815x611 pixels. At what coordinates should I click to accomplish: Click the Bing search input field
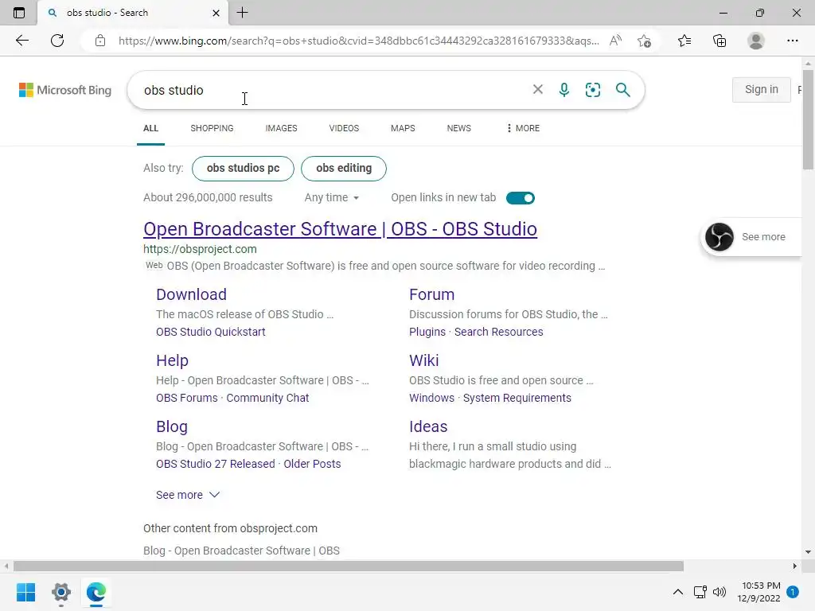pyautogui.click(x=333, y=90)
